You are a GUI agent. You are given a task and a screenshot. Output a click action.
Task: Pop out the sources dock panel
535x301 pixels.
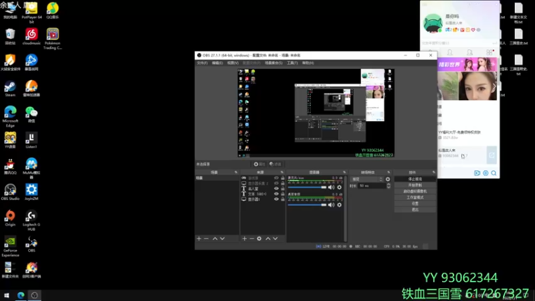(x=282, y=173)
